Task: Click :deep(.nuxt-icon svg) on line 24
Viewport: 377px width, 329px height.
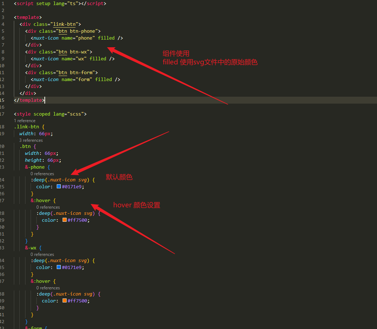Action: tap(60, 180)
